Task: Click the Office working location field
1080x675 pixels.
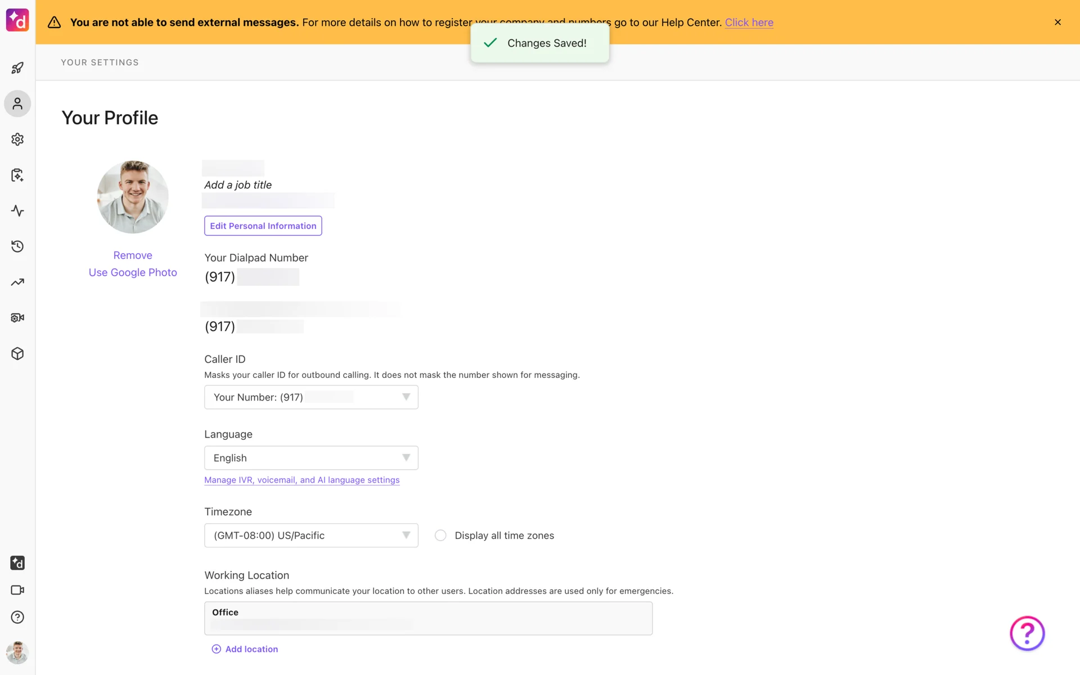Action: (x=428, y=618)
